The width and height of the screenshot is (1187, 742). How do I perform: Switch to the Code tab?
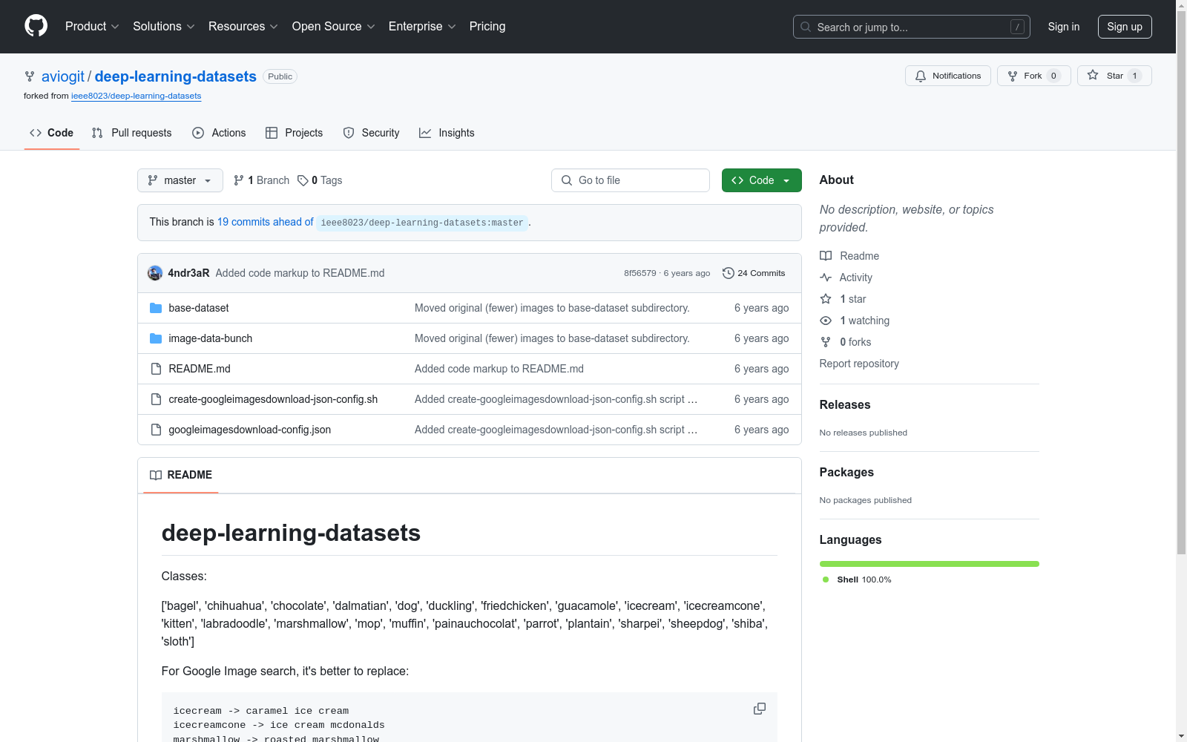tap(52, 133)
